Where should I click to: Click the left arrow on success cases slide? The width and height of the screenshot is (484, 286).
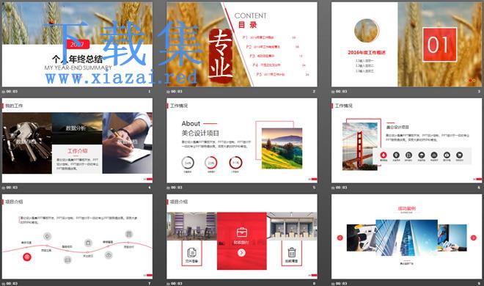pos(340,238)
